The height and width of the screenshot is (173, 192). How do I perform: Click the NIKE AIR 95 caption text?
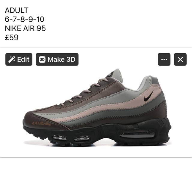tap(25, 29)
